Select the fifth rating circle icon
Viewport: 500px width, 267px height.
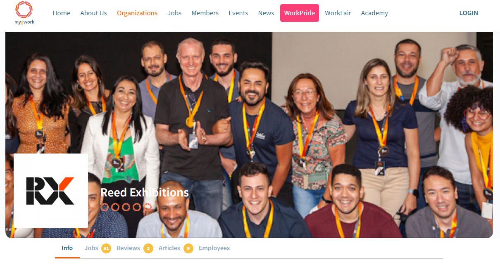pyautogui.click(x=148, y=207)
